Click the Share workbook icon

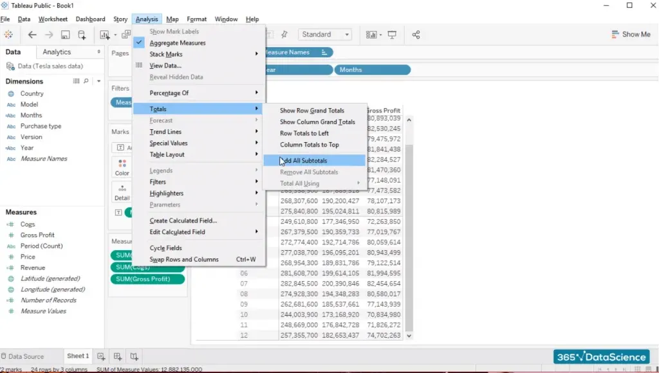pyautogui.click(x=416, y=35)
